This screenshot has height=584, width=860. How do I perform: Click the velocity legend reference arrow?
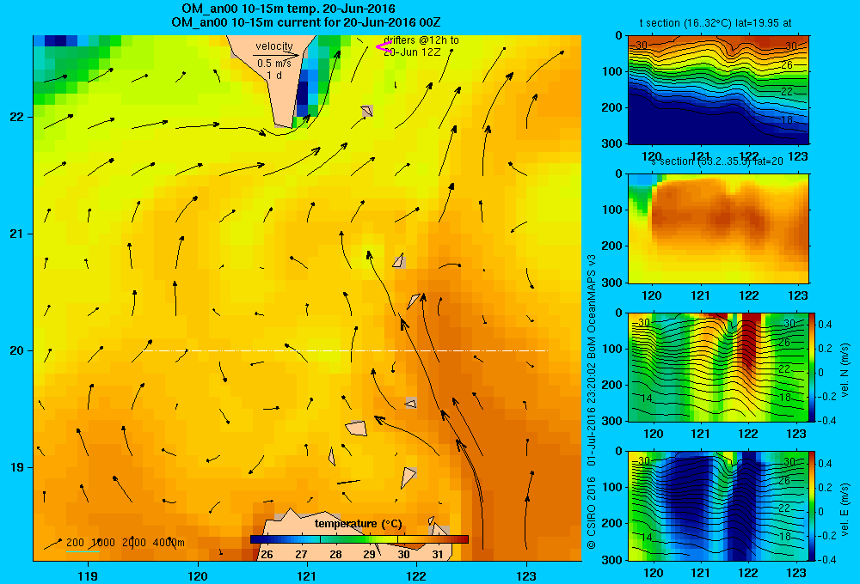[276, 55]
